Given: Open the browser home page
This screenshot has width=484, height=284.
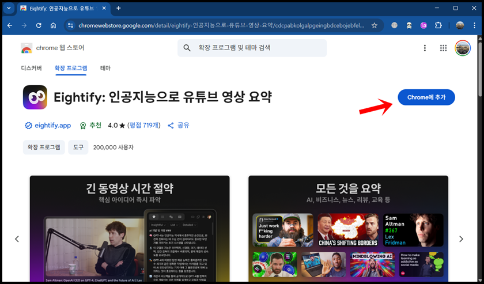Looking at the screenshot, I should 53,25.
